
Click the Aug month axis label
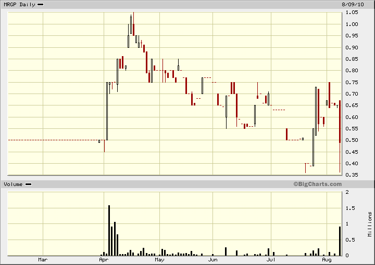327,259
